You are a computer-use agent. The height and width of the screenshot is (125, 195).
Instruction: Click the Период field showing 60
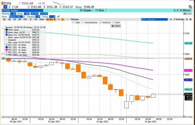tap(13, 14)
